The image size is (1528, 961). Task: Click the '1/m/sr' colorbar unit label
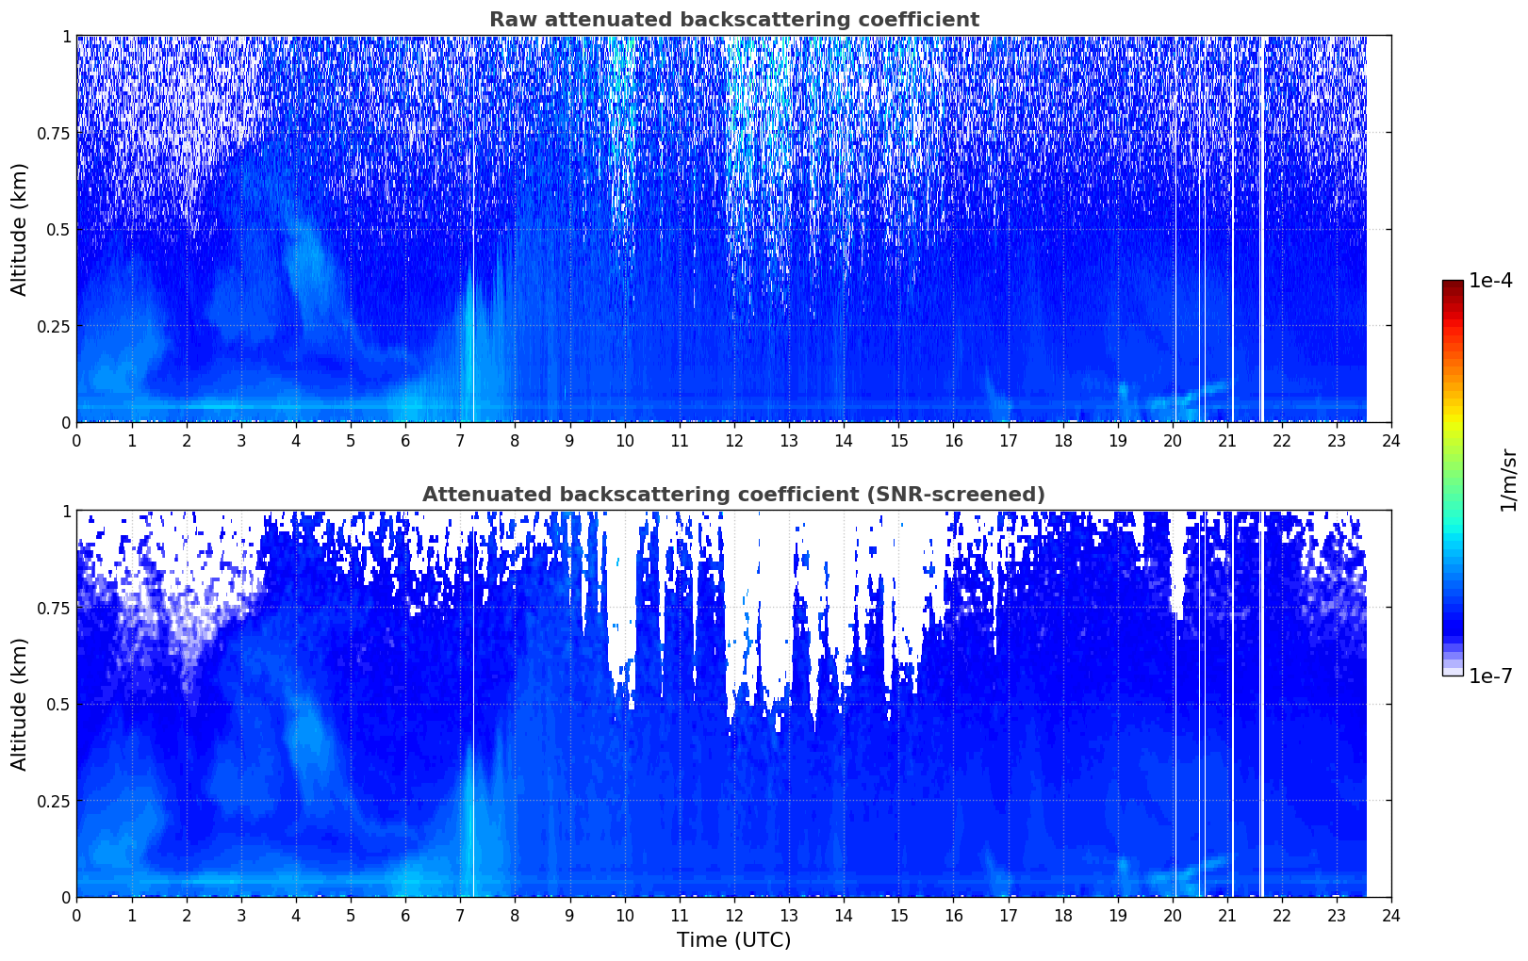(x=1509, y=479)
